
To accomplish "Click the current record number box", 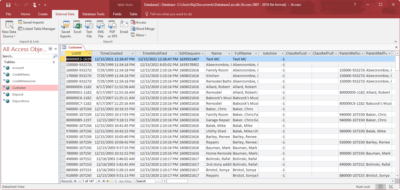I will click(x=89, y=181).
